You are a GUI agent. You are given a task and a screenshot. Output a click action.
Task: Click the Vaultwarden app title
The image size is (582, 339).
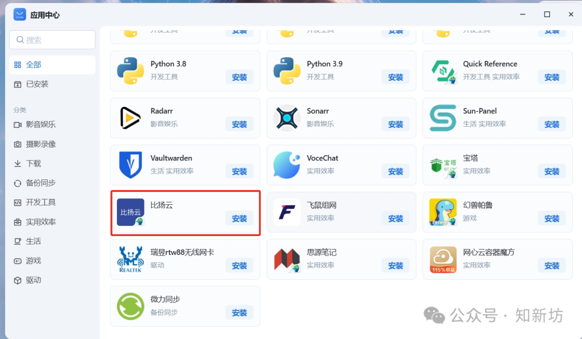[x=171, y=158]
